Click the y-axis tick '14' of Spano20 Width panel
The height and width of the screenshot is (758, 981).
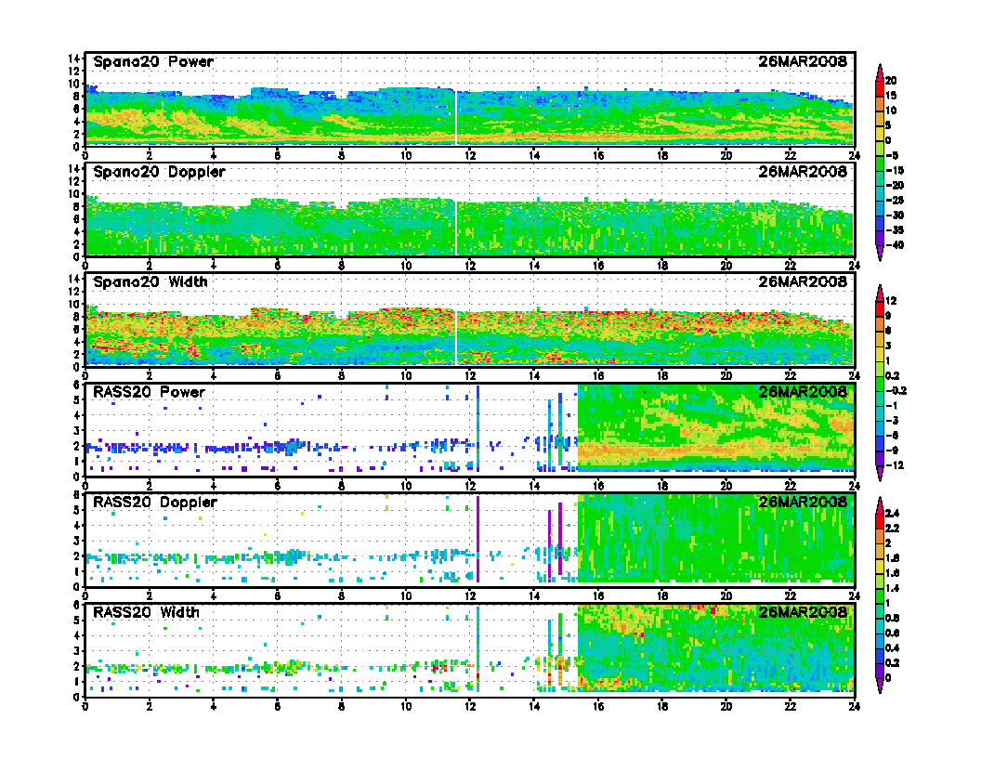74,279
